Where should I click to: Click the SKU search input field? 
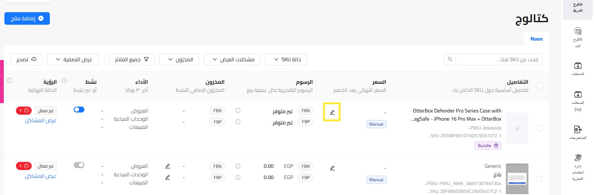499,59
